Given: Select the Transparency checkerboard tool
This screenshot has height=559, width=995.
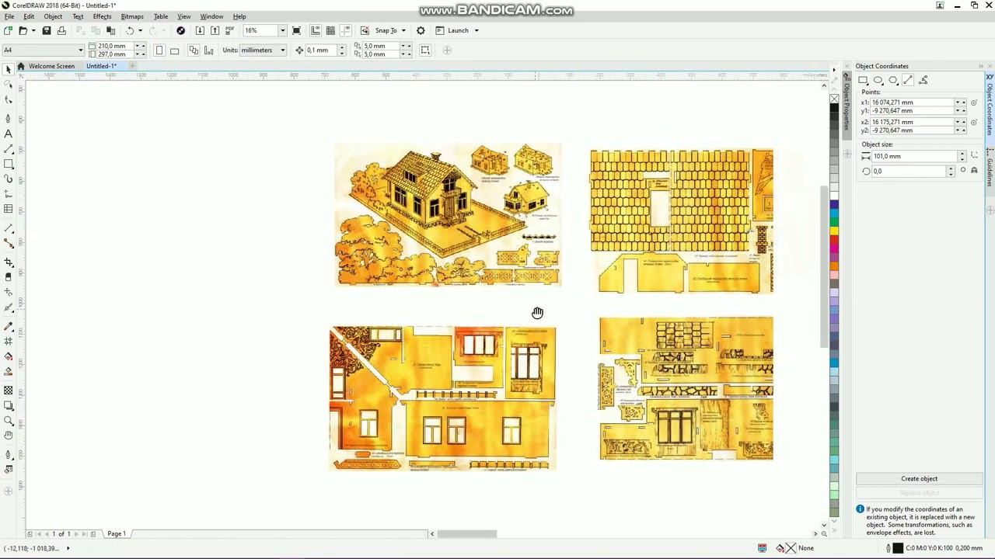Looking at the screenshot, I should click(8, 391).
